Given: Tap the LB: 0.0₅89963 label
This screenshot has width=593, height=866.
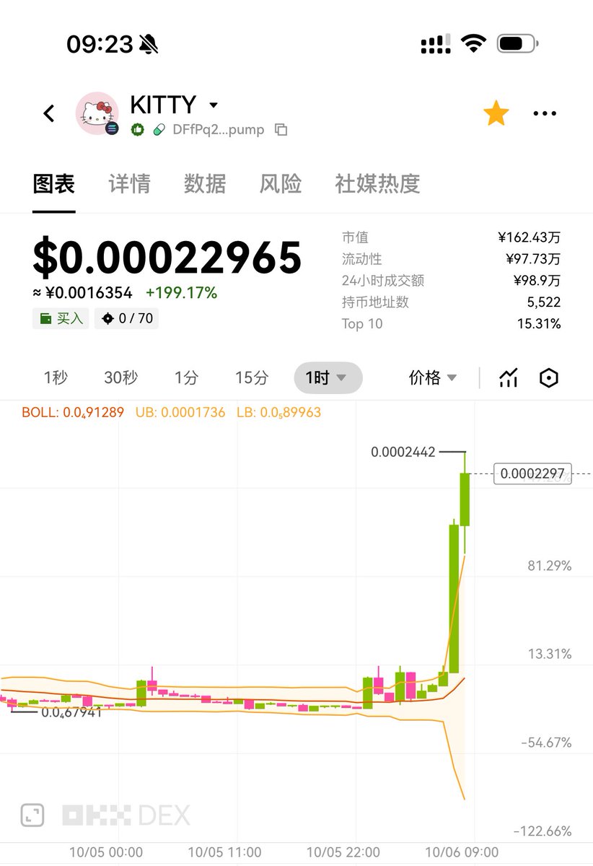Looking at the screenshot, I should click(x=279, y=413).
